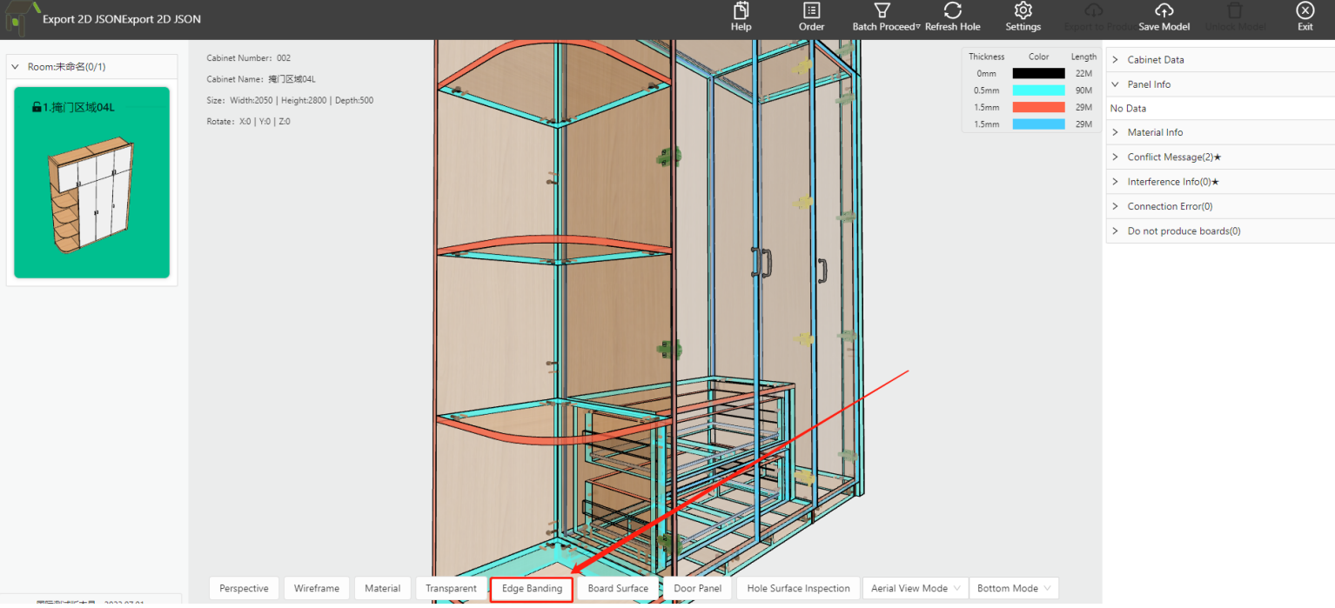The height and width of the screenshot is (608, 1335).
Task: Collapse the Room tree node
Action: 15,67
